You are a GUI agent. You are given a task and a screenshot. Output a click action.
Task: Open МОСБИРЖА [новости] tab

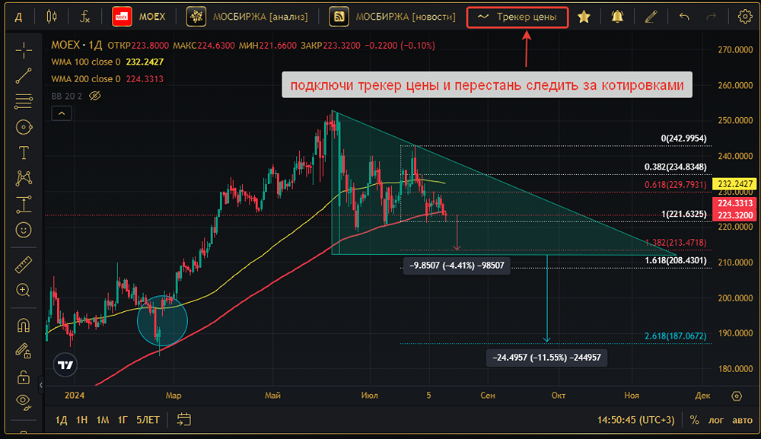393,17
